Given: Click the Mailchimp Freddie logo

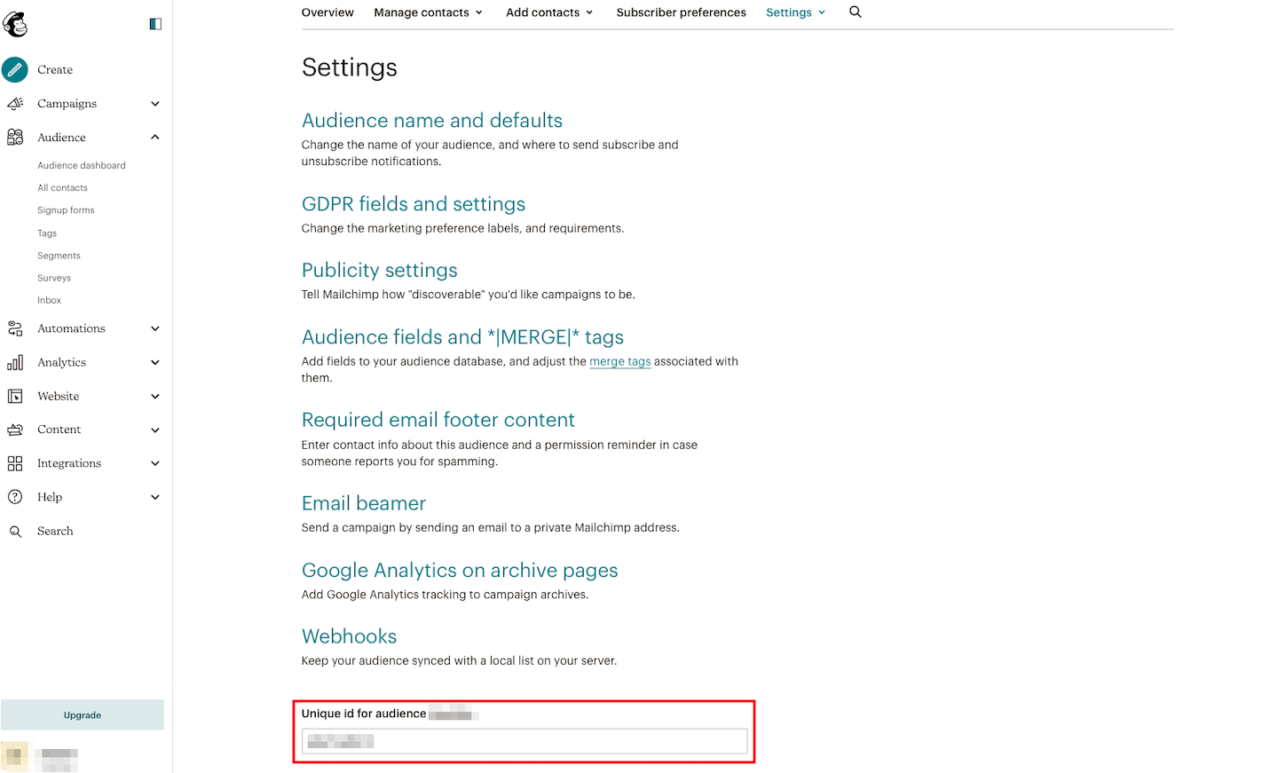Looking at the screenshot, I should pos(15,24).
